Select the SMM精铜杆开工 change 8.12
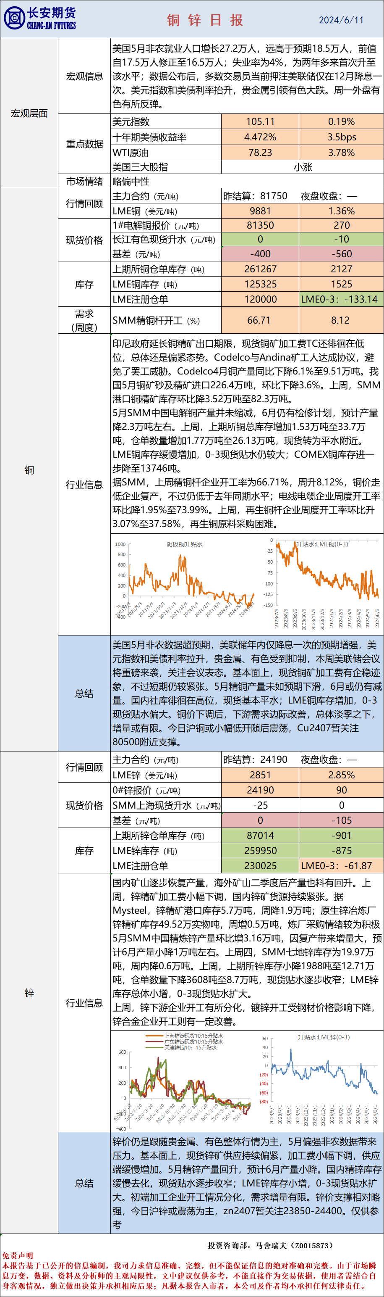Screen dimensions: 384x1297 341,320
